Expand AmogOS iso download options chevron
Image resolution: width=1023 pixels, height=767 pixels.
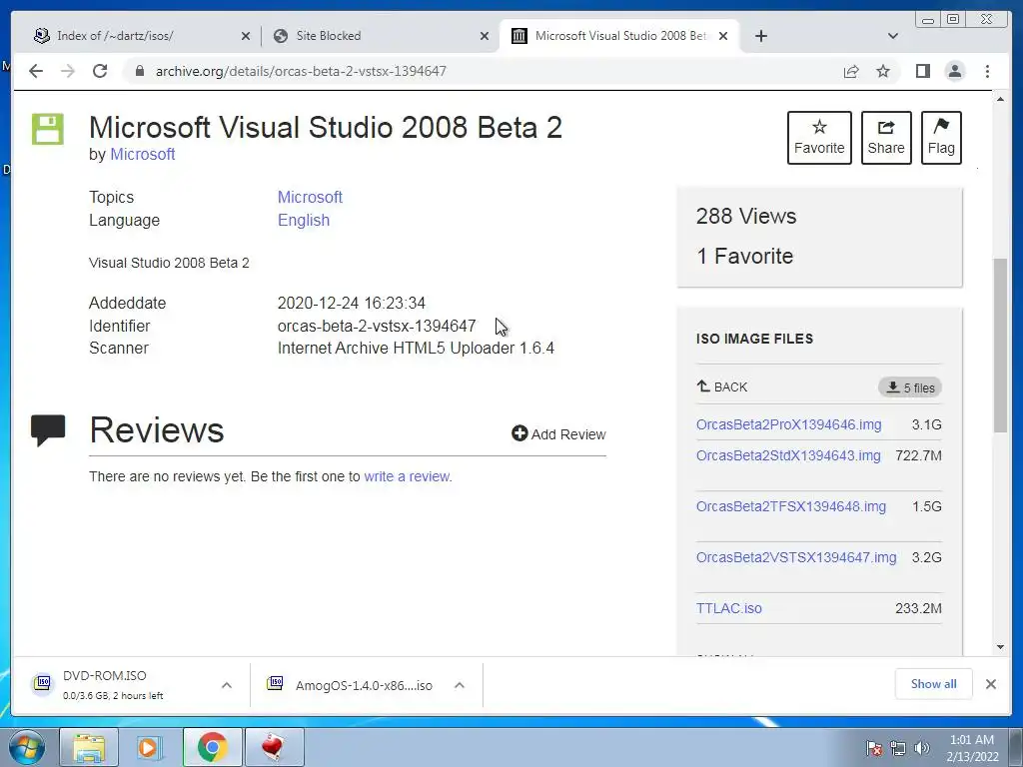point(460,685)
